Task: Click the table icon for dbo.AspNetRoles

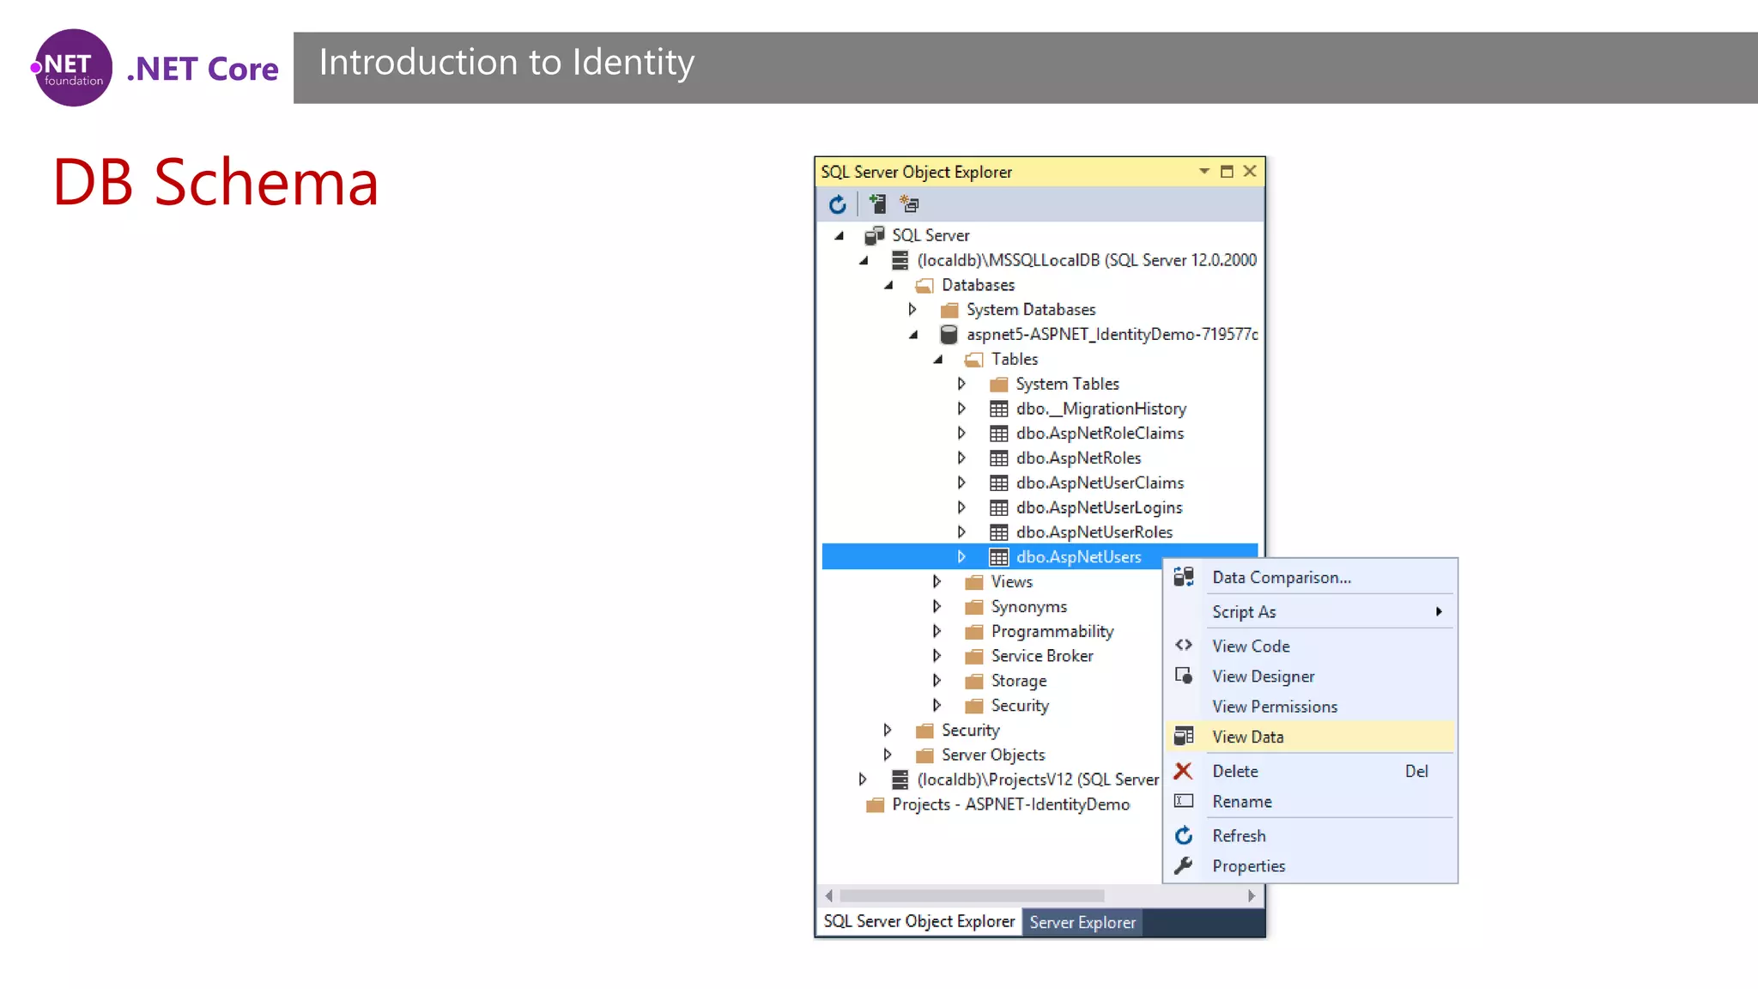Action: 999,458
